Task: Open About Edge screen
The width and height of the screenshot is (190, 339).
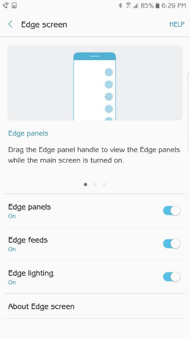Action: (x=95, y=306)
